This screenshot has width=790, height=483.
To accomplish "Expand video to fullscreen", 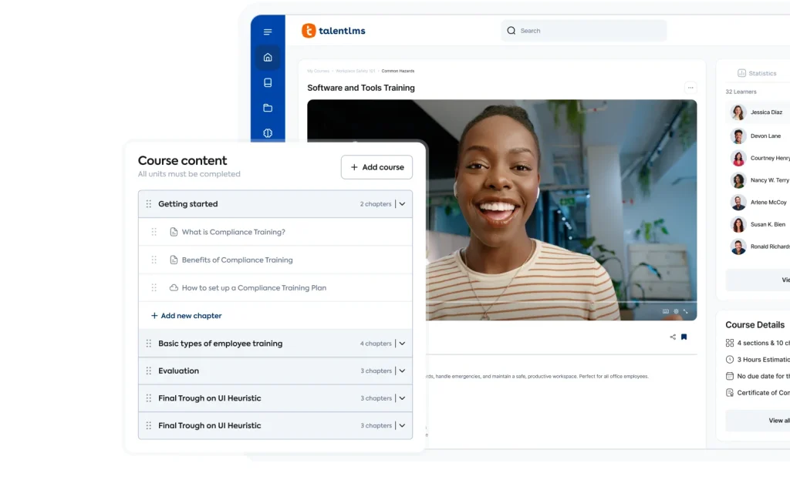I will point(686,311).
